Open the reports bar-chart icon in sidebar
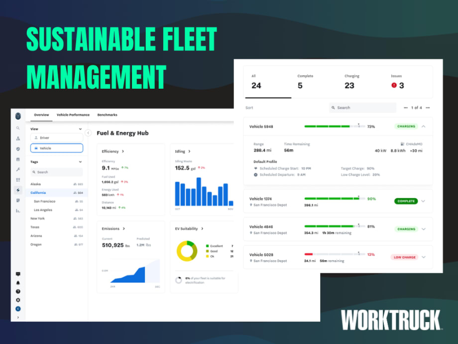This screenshot has height=344, width=458. pyautogui.click(x=18, y=210)
